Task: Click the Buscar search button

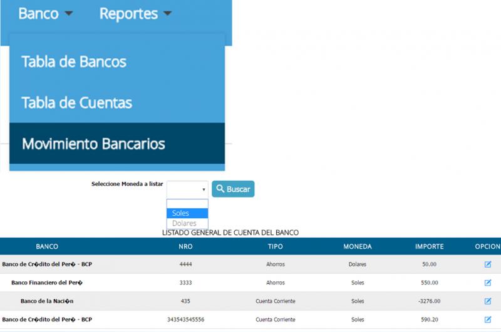Action: pyautogui.click(x=233, y=189)
